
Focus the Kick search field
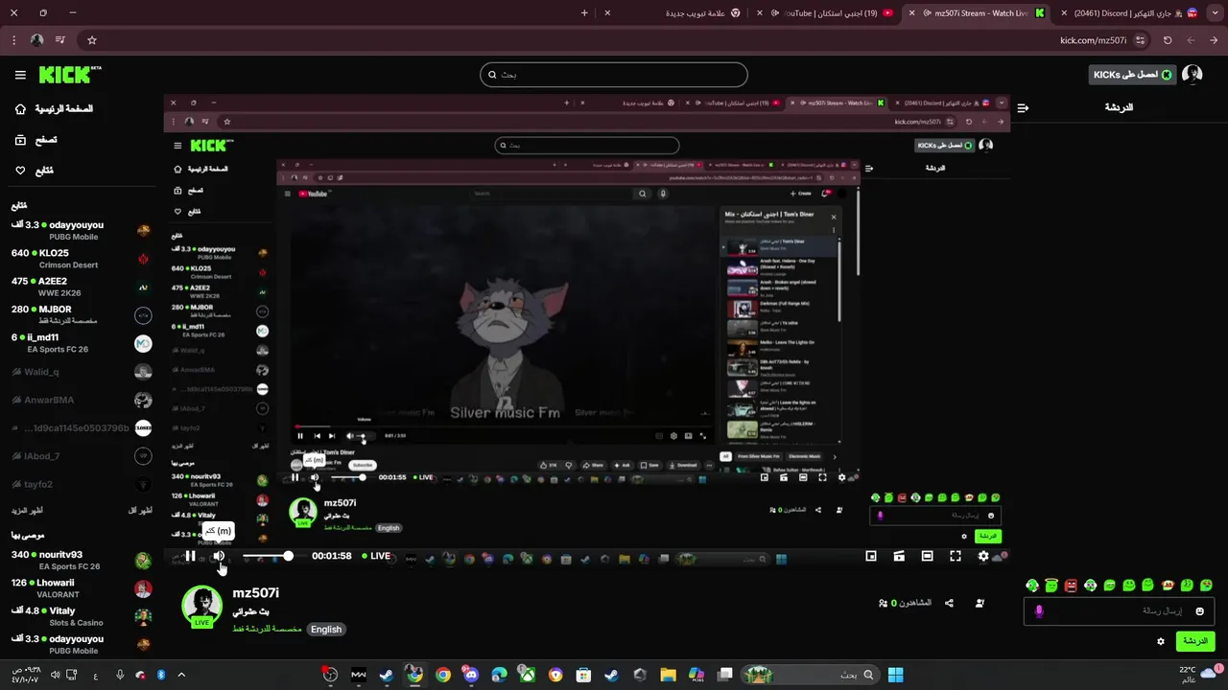coord(614,75)
